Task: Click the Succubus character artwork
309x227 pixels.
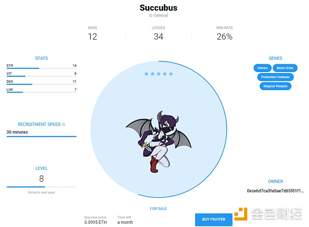Action: click(x=159, y=141)
